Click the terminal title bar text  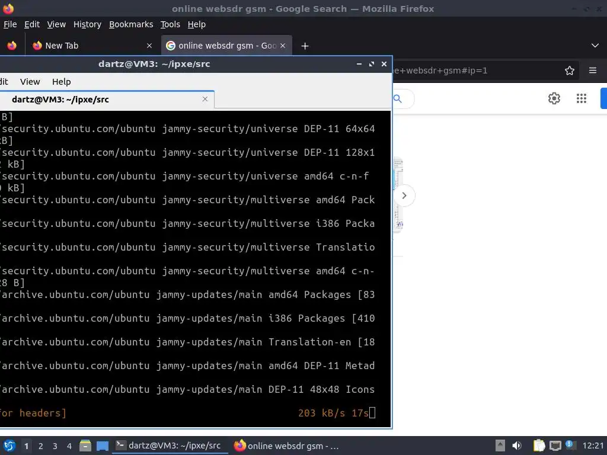click(x=154, y=64)
